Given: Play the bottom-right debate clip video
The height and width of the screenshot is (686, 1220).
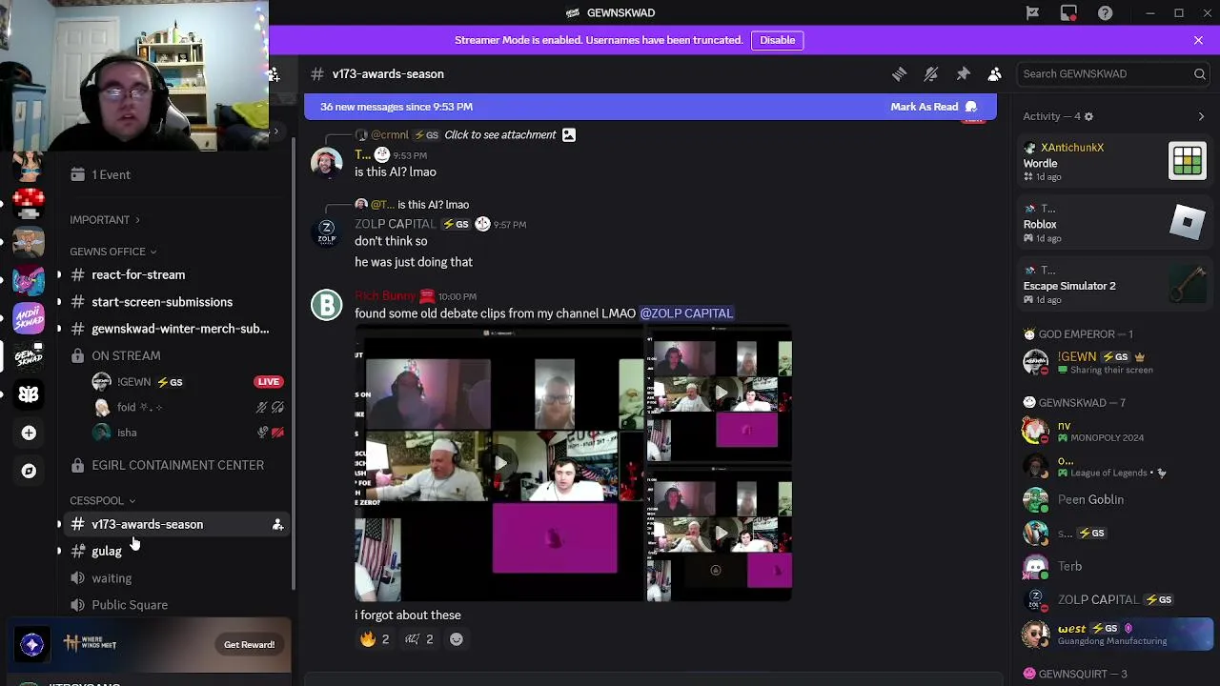Looking at the screenshot, I should [720, 534].
